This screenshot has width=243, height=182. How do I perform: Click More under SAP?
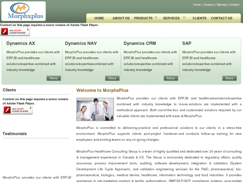click(x=229, y=78)
